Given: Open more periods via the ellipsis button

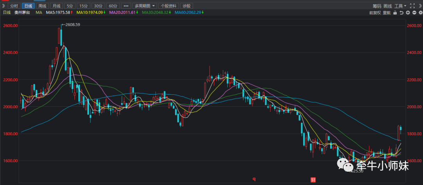Looking at the screenshot, I should (126, 6).
